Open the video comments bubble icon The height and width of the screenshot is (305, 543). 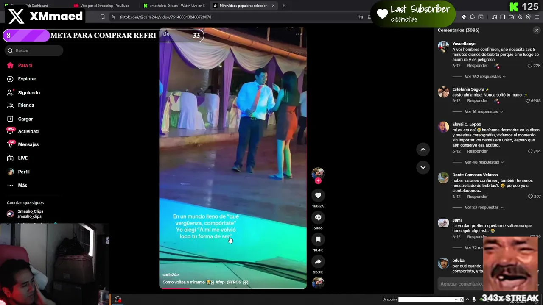[318, 217]
